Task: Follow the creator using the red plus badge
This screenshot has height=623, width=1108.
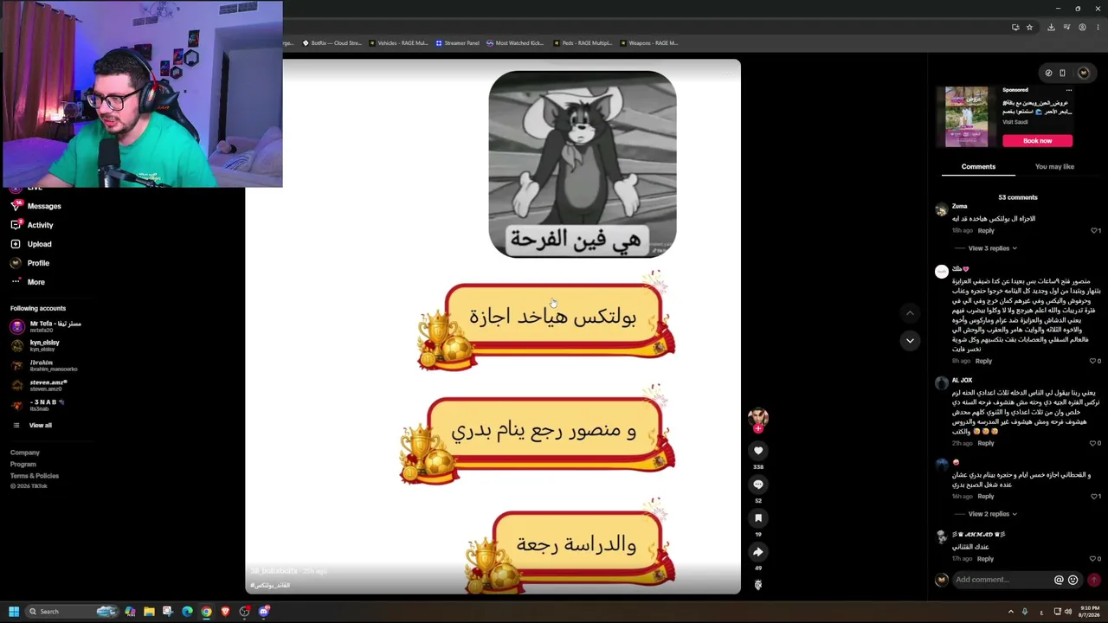Action: coord(758,428)
